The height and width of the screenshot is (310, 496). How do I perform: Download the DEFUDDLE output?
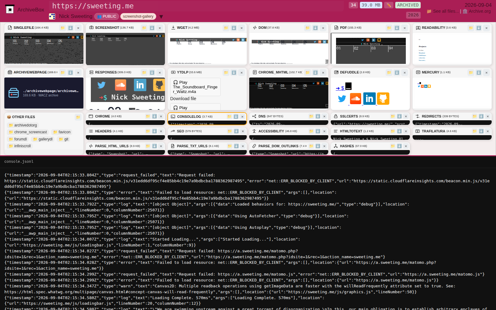click(397, 73)
